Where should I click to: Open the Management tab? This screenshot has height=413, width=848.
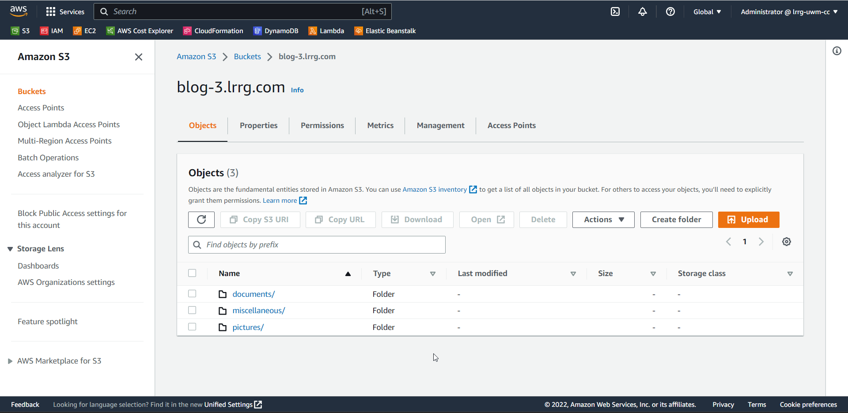(440, 125)
